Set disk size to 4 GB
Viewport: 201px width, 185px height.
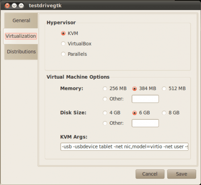(x=112, y=113)
